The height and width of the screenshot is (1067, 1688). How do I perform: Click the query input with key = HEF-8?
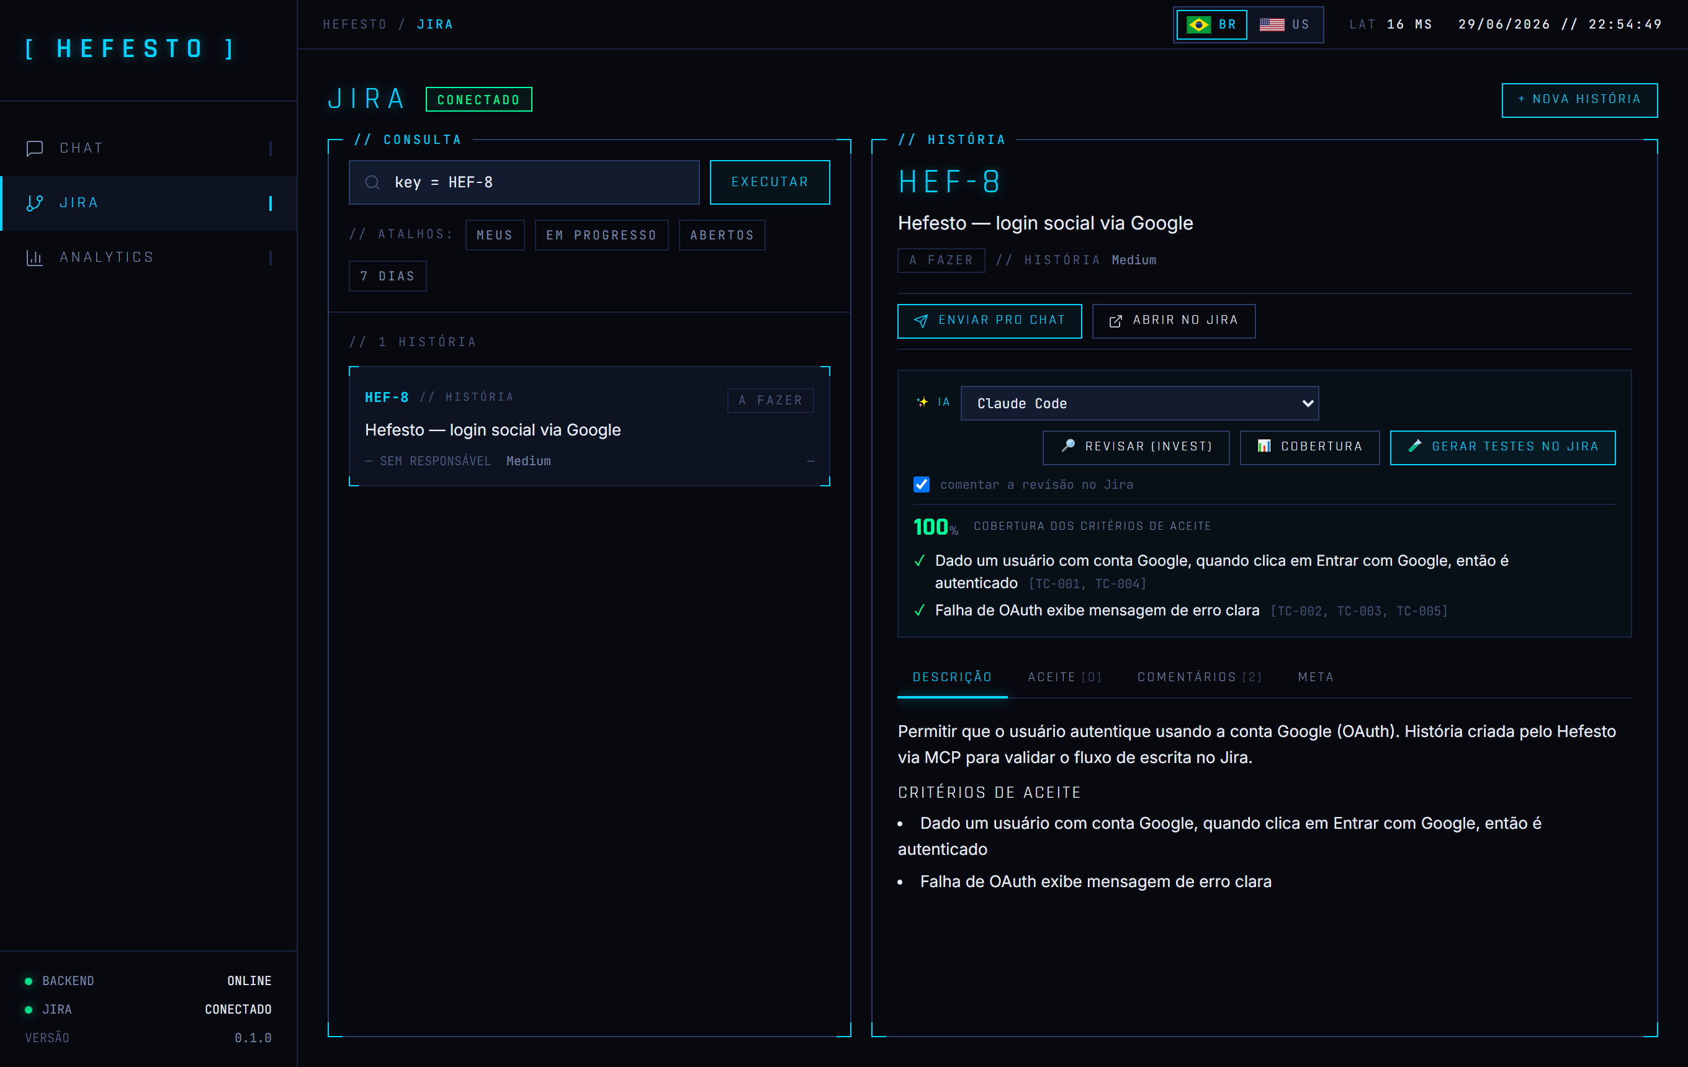point(524,183)
